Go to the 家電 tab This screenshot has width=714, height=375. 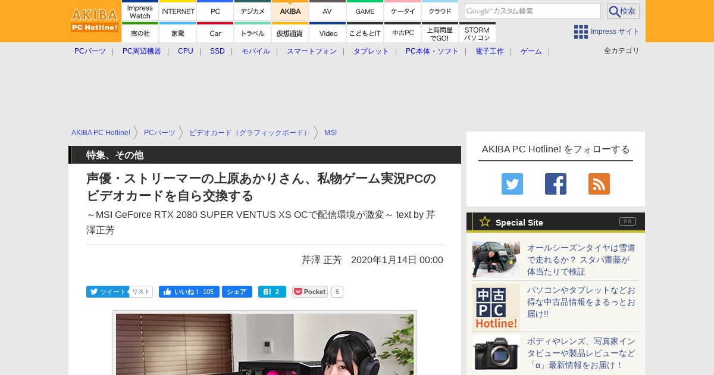(178, 32)
